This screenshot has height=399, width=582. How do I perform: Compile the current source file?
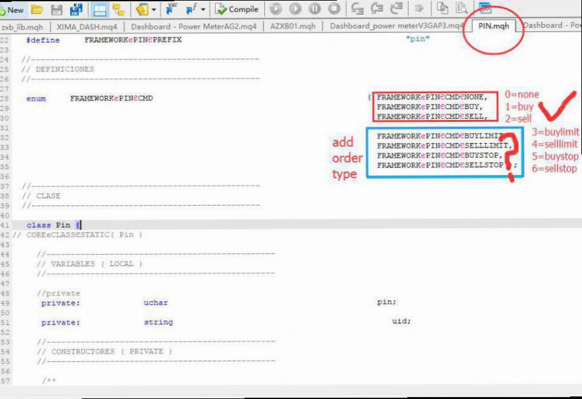[x=237, y=10]
